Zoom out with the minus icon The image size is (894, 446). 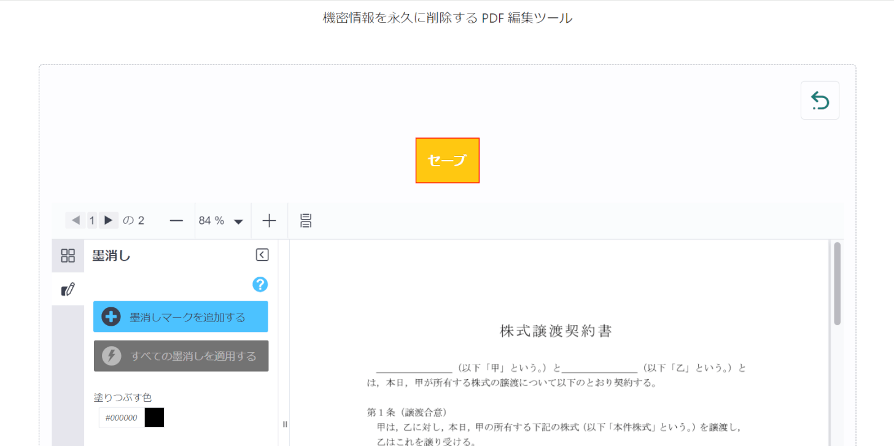[177, 221]
